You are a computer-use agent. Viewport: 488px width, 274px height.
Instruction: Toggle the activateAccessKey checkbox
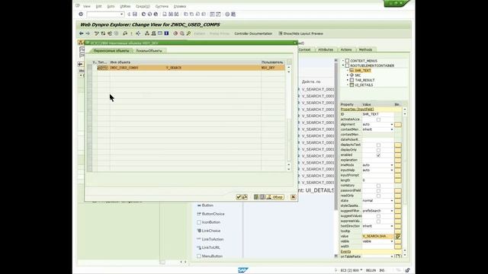[378, 119]
